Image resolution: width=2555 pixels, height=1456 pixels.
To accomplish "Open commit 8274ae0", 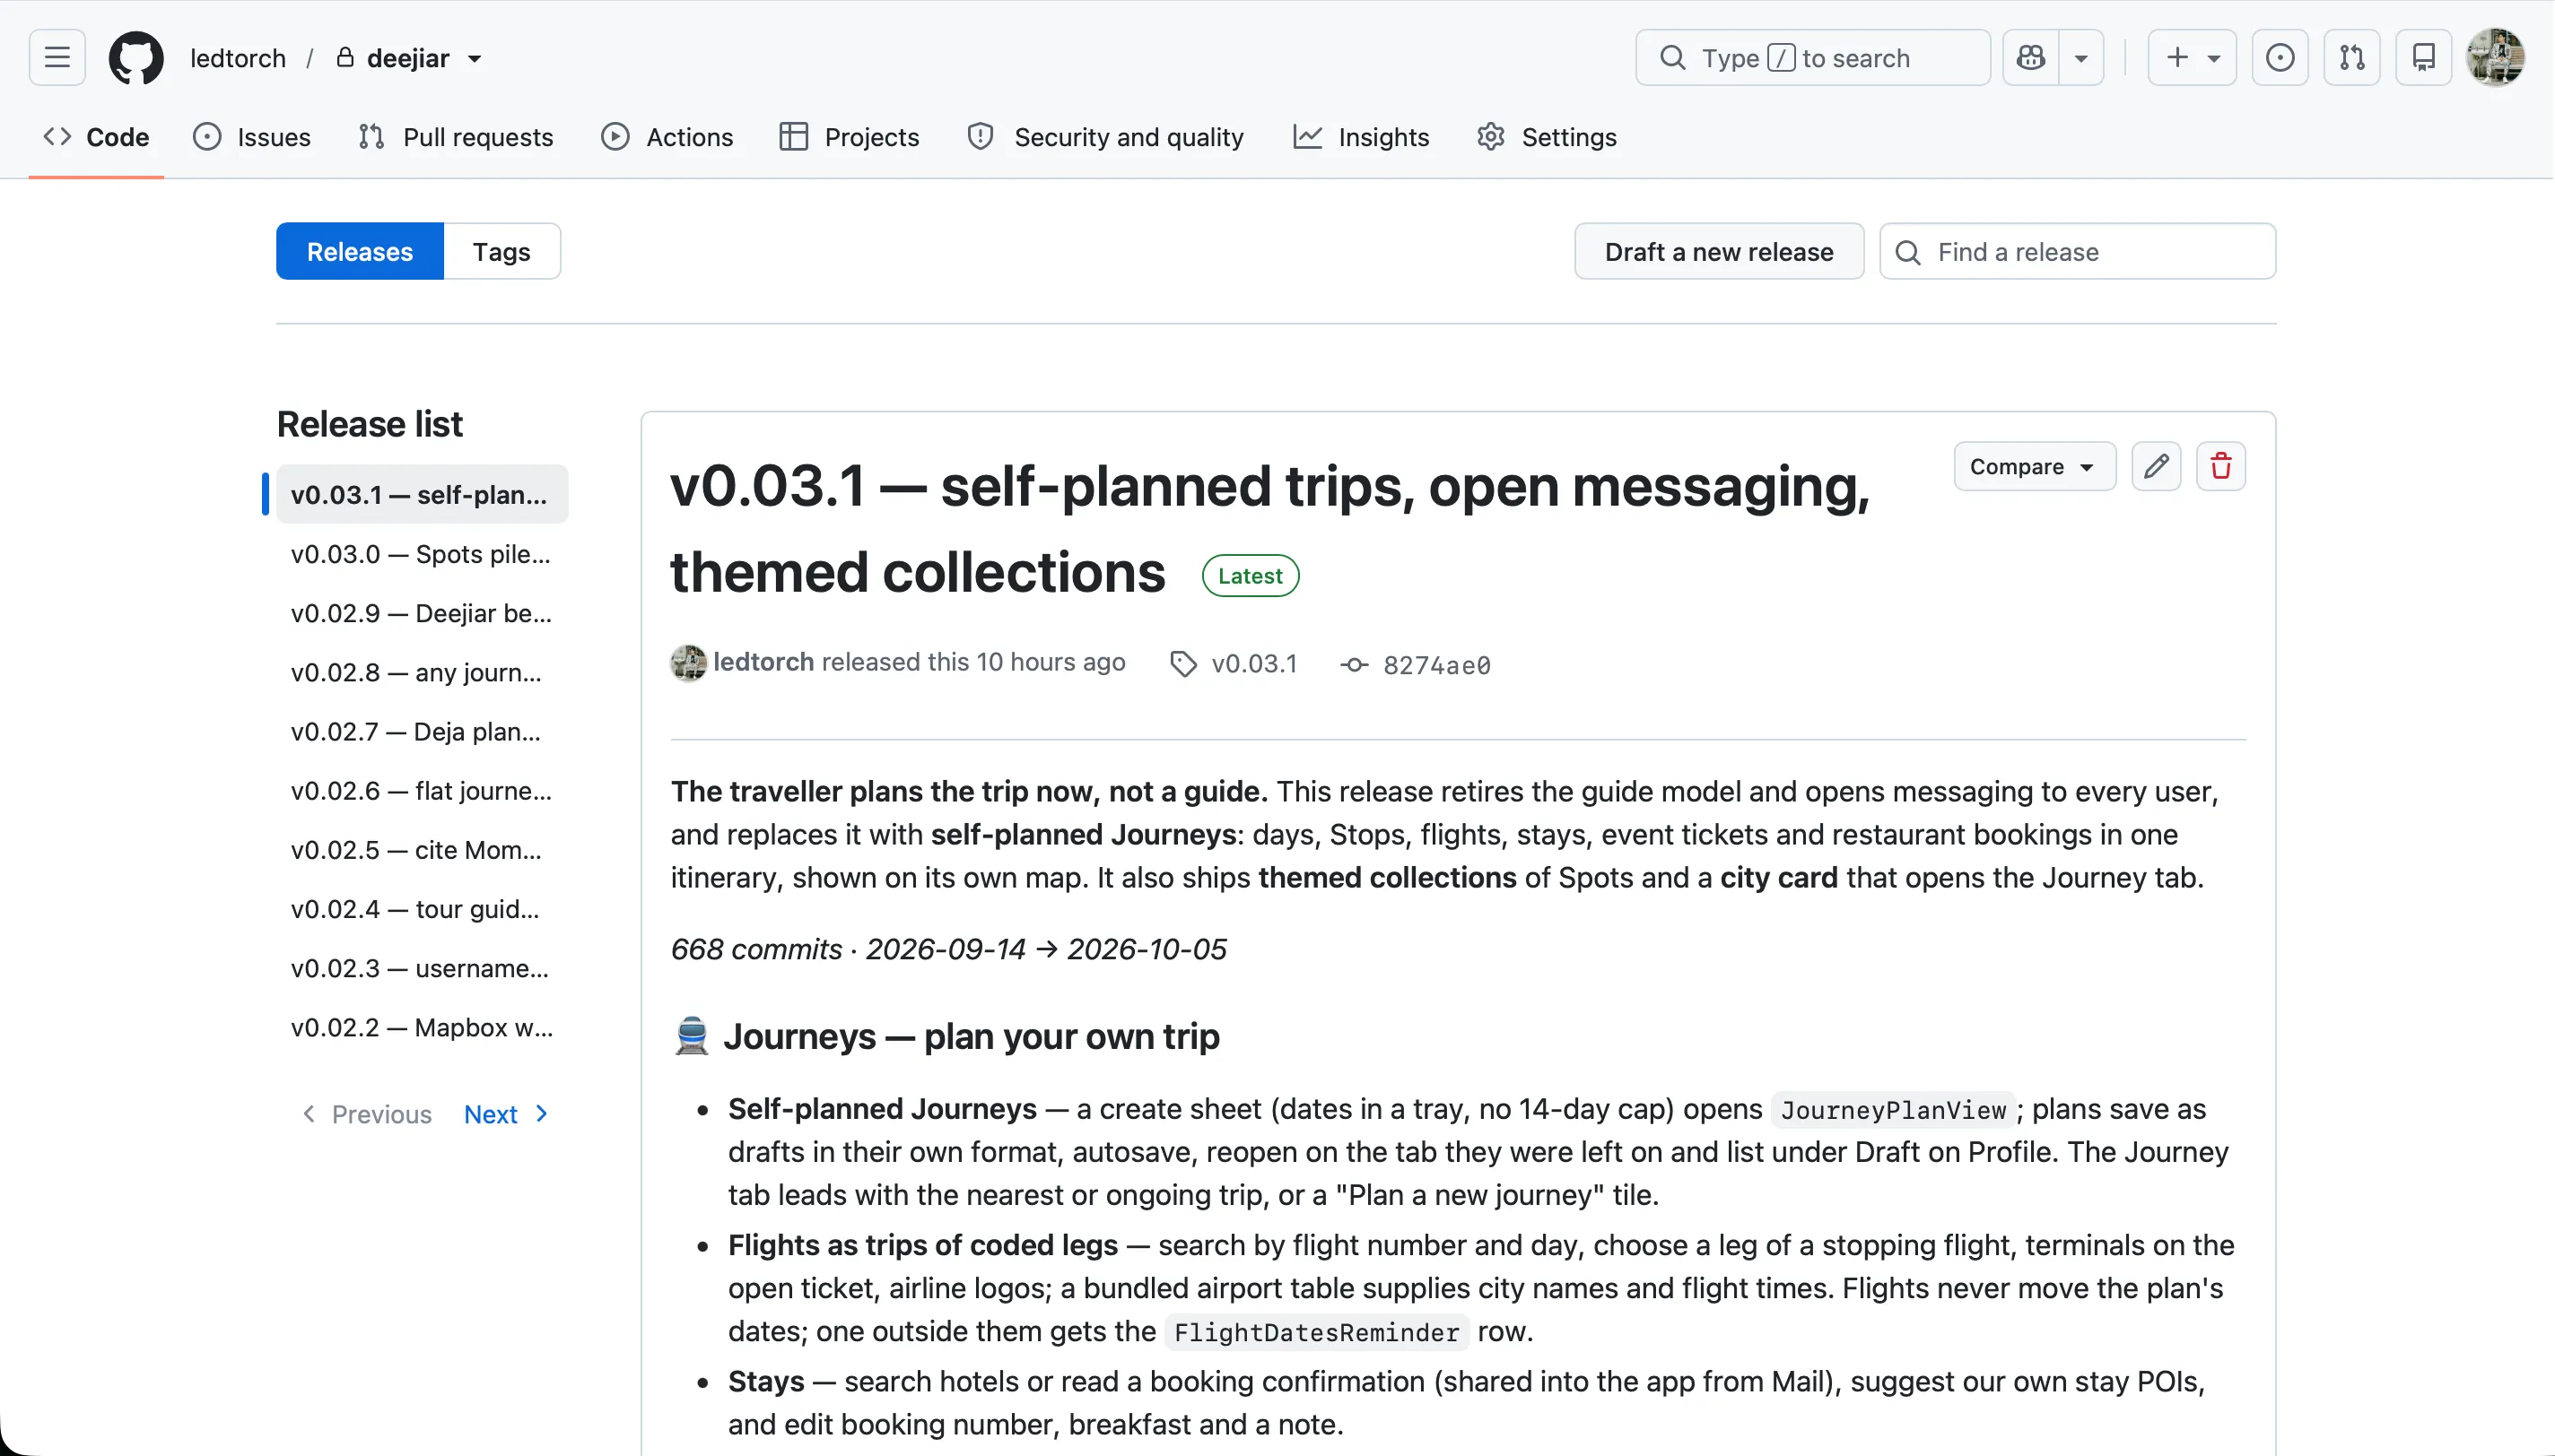I will [x=1436, y=665].
